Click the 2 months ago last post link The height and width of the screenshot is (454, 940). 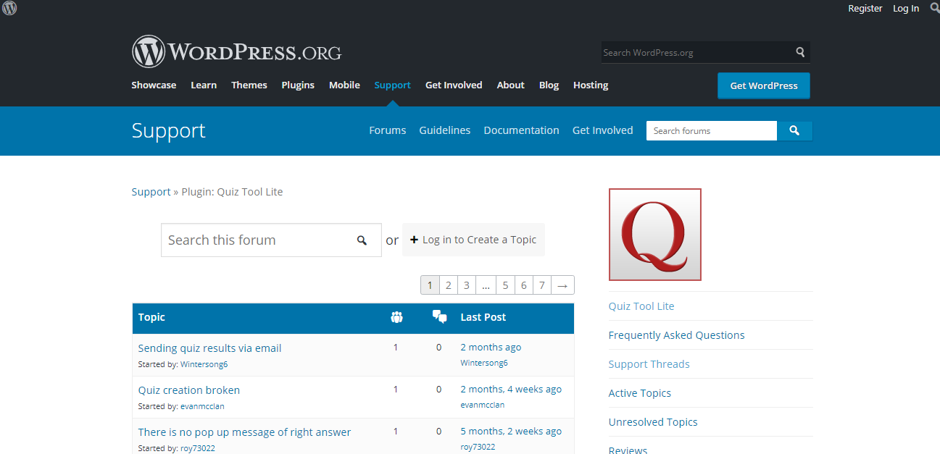(x=491, y=347)
